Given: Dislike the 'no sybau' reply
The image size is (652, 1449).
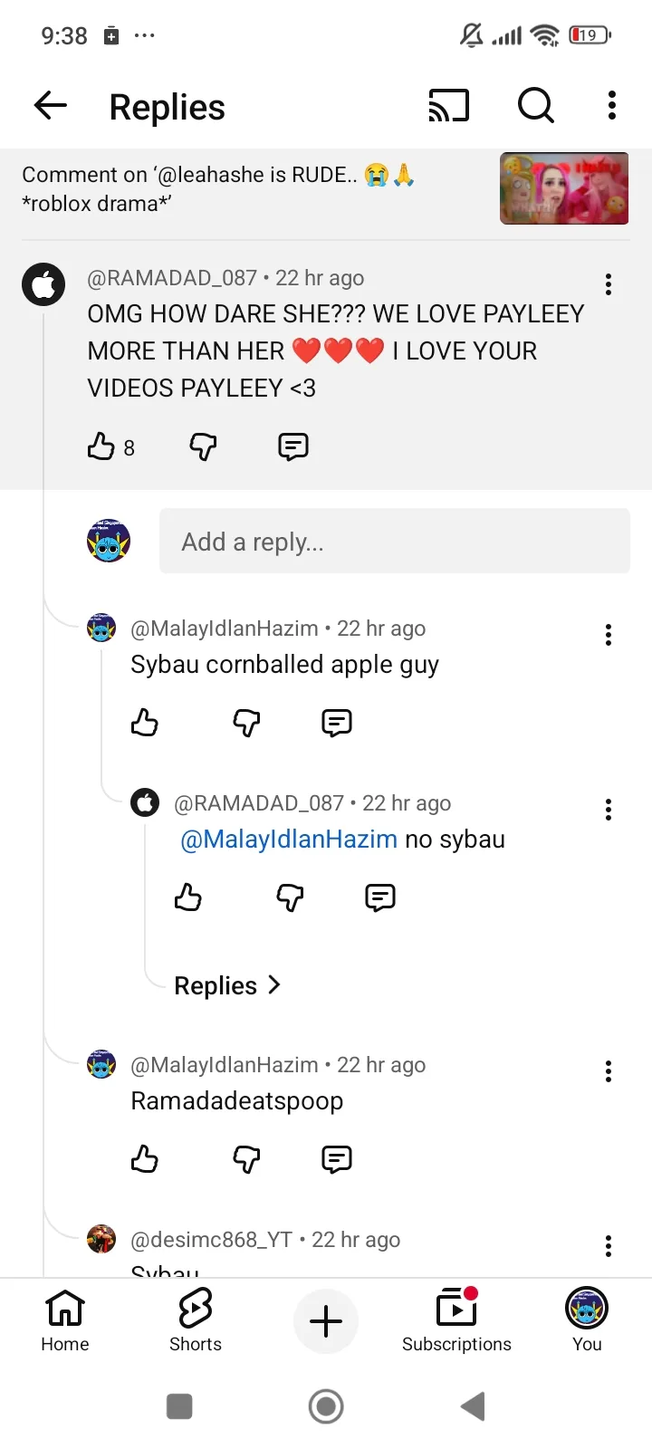Looking at the screenshot, I should click(x=290, y=897).
